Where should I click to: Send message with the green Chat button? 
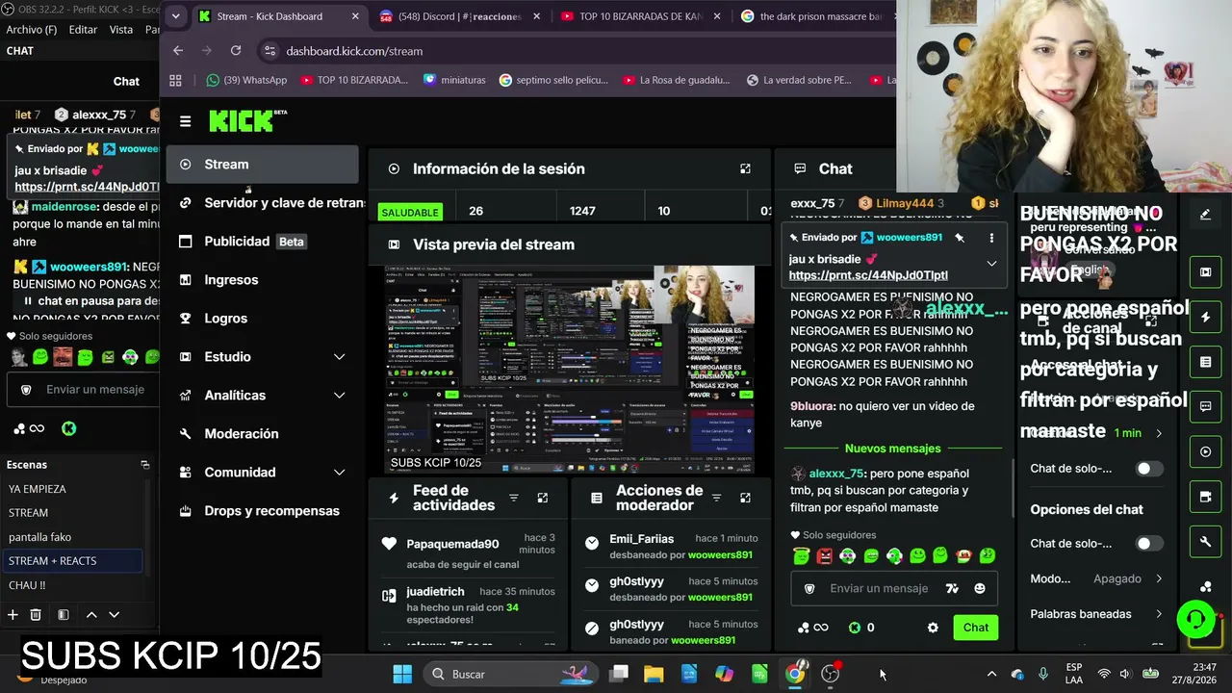[x=976, y=628]
